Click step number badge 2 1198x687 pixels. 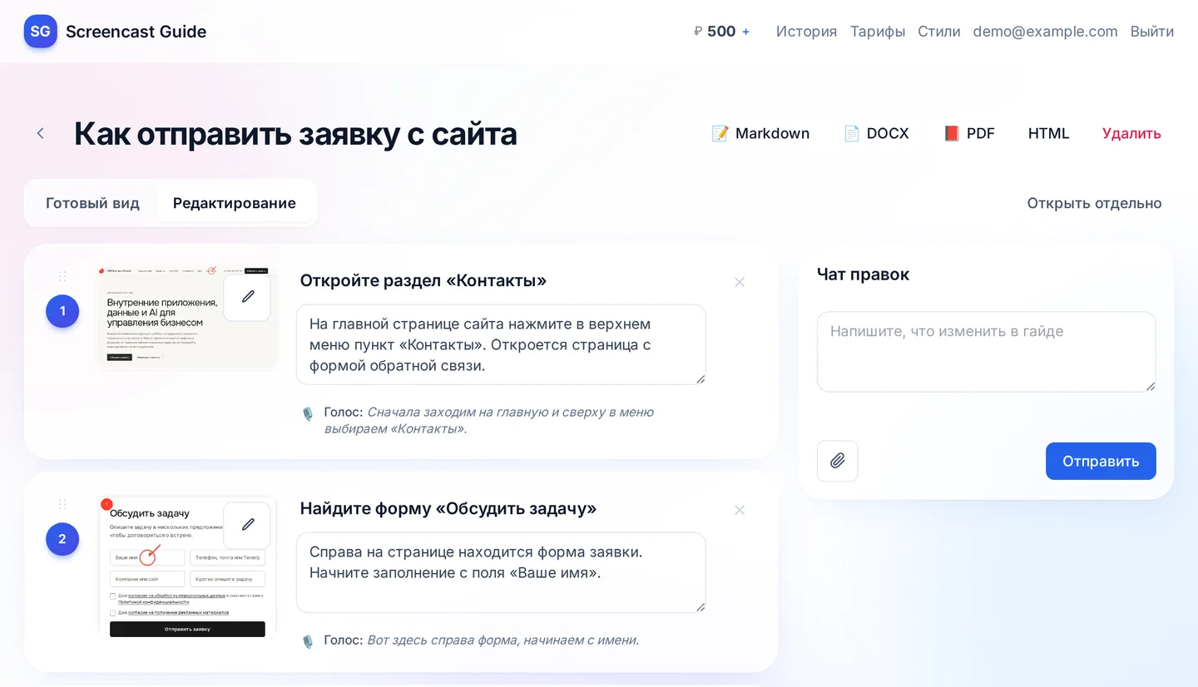[x=62, y=539]
